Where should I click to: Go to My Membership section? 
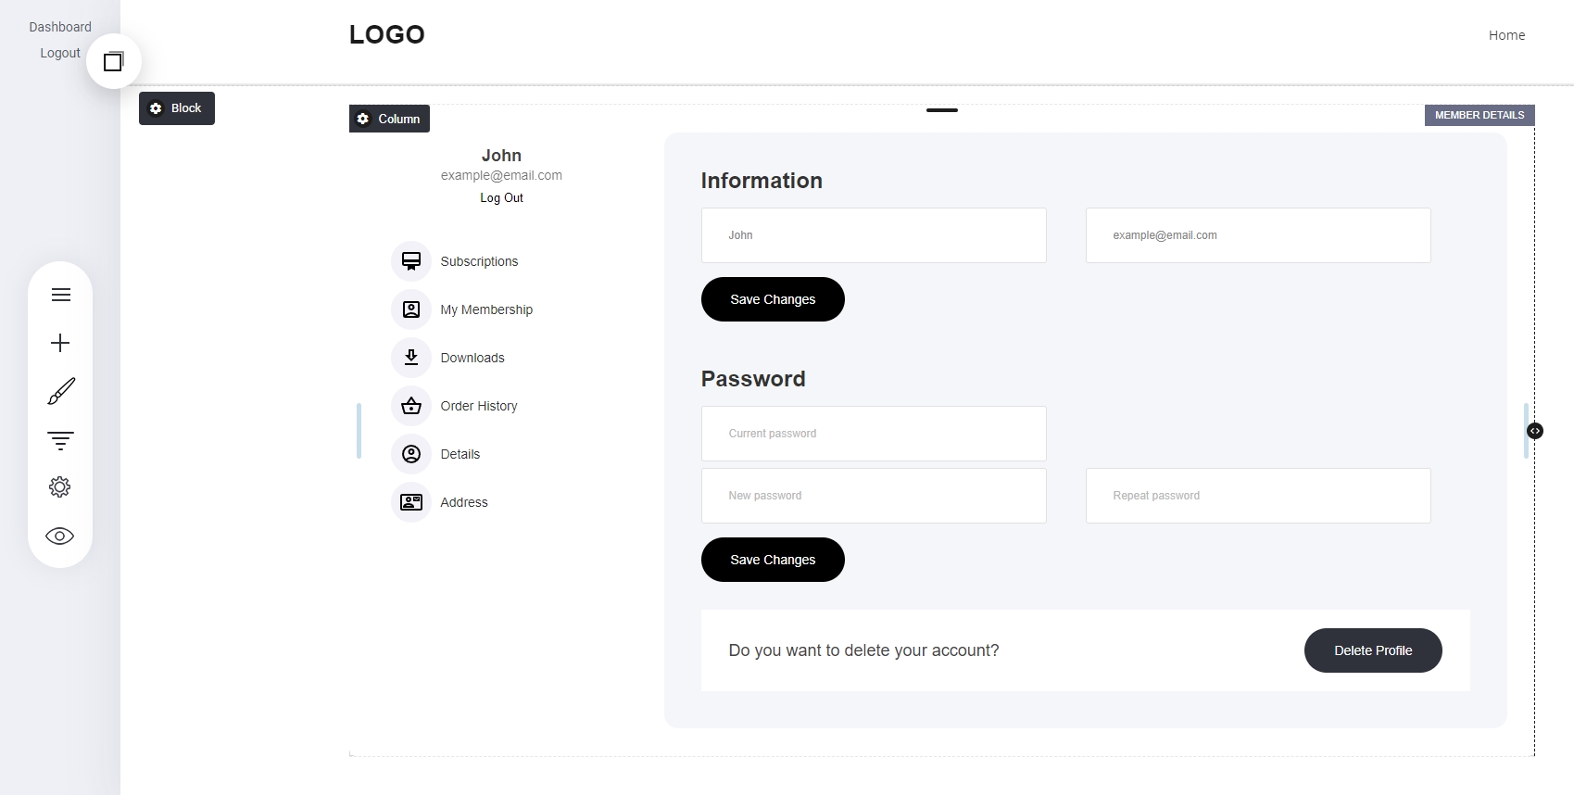485,309
